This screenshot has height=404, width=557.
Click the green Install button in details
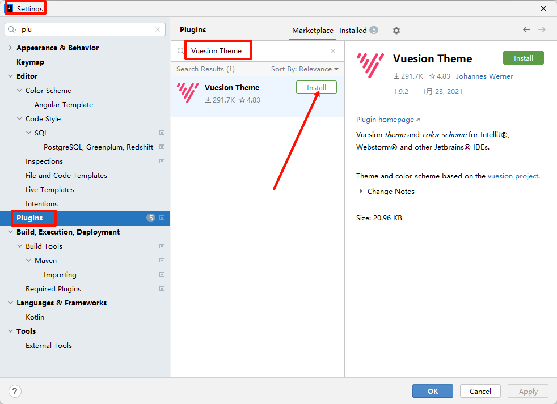(x=524, y=58)
